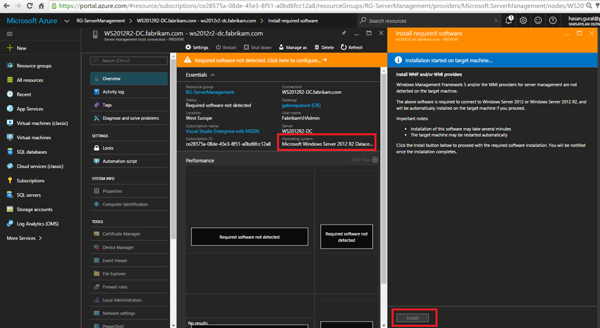Collapse the Essentials section
This screenshot has height=328, width=600.
click(213, 75)
